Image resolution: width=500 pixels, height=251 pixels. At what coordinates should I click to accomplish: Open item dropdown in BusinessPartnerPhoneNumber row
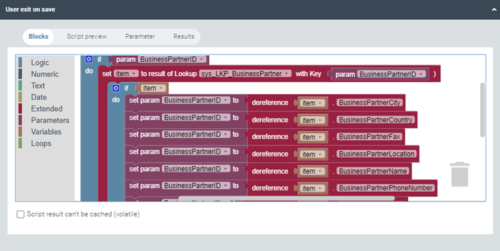(x=312, y=188)
